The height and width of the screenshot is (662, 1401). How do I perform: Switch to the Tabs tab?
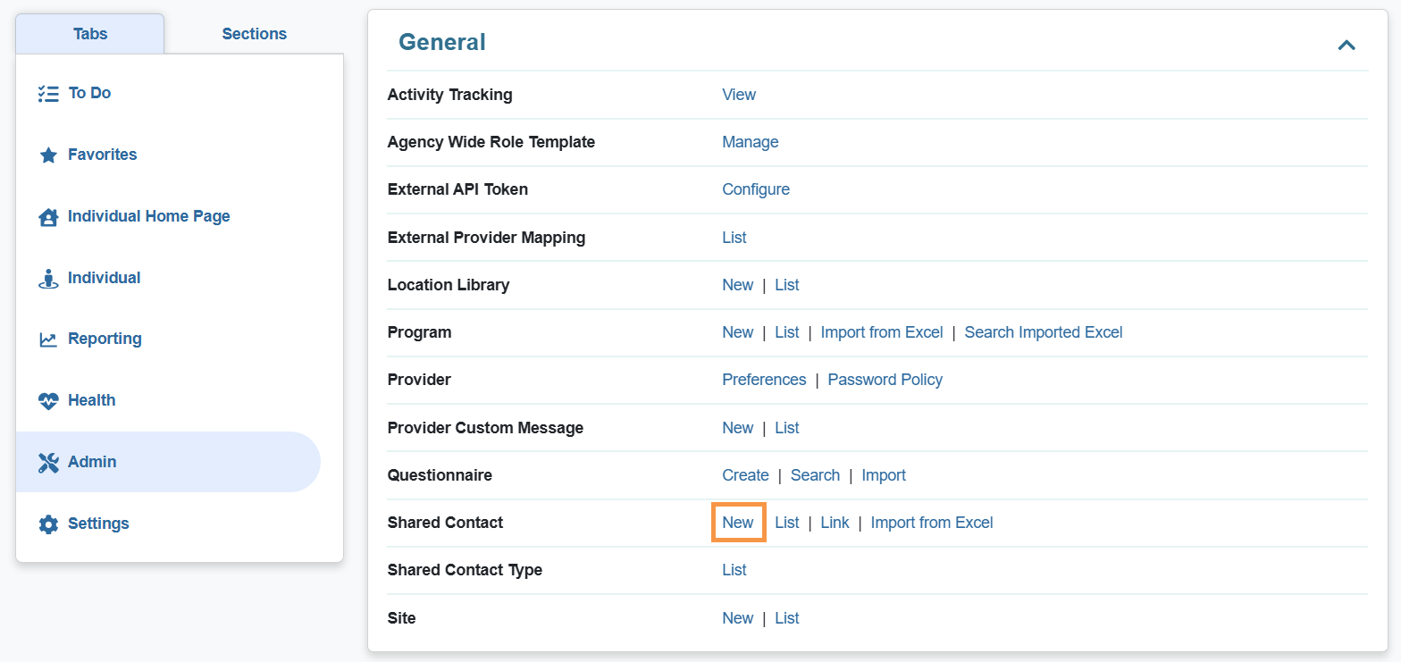click(89, 33)
